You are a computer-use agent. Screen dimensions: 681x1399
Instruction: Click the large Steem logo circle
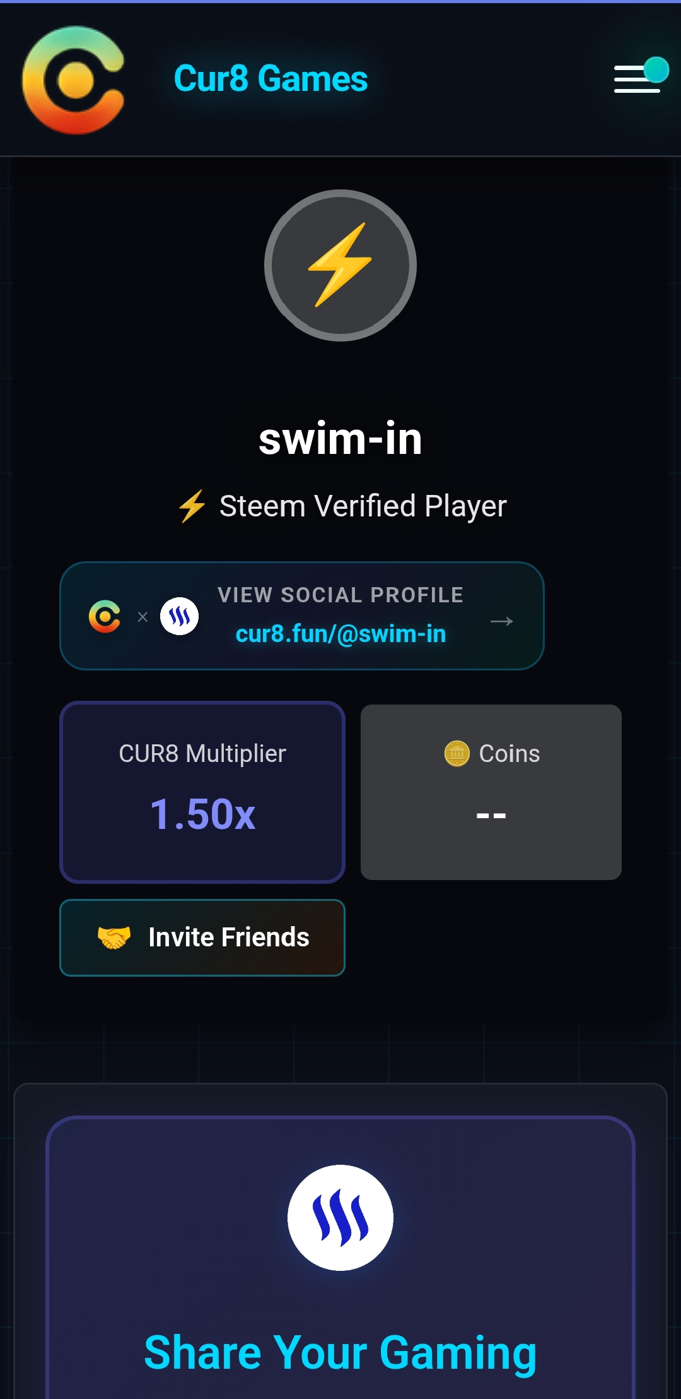click(340, 1217)
